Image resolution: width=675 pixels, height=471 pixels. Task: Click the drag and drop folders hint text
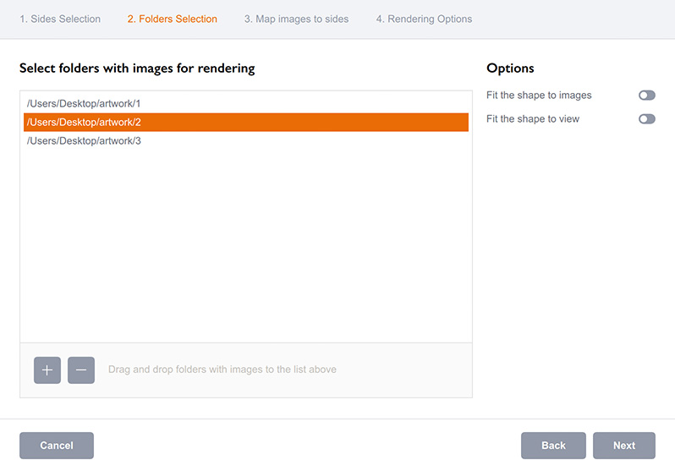click(222, 370)
